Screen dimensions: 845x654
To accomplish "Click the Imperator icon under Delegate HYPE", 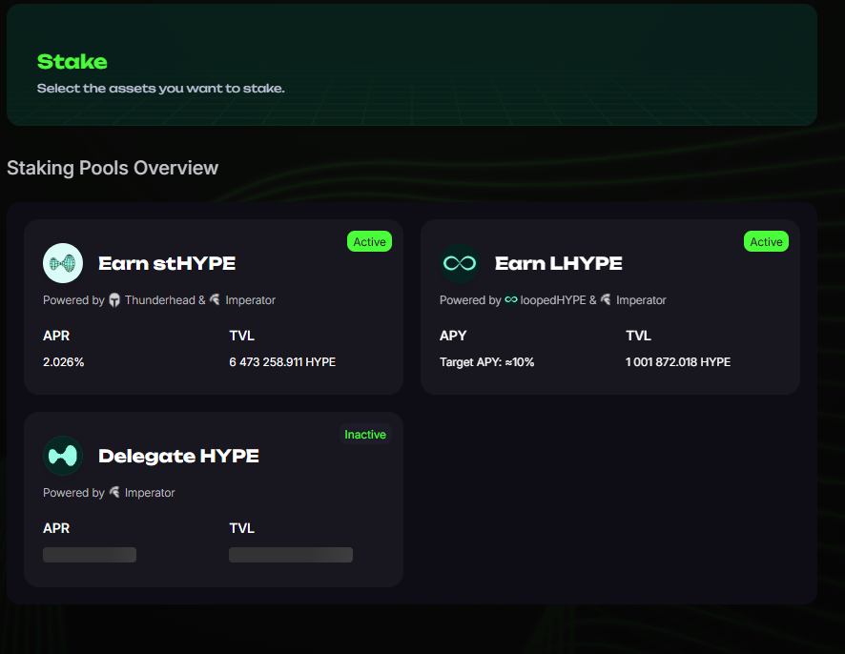I will pos(114,493).
